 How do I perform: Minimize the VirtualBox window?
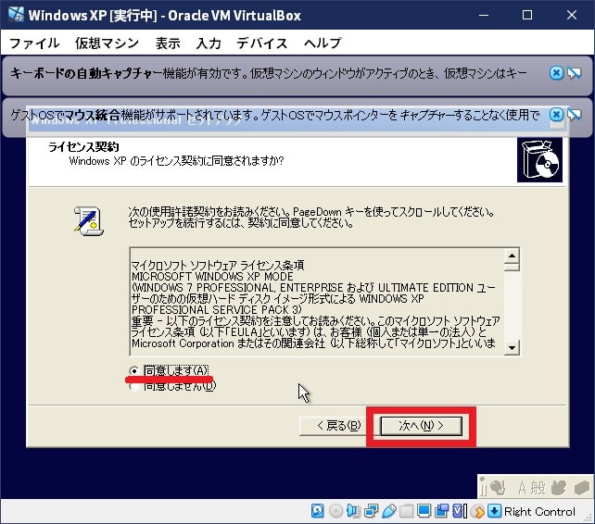484,15
